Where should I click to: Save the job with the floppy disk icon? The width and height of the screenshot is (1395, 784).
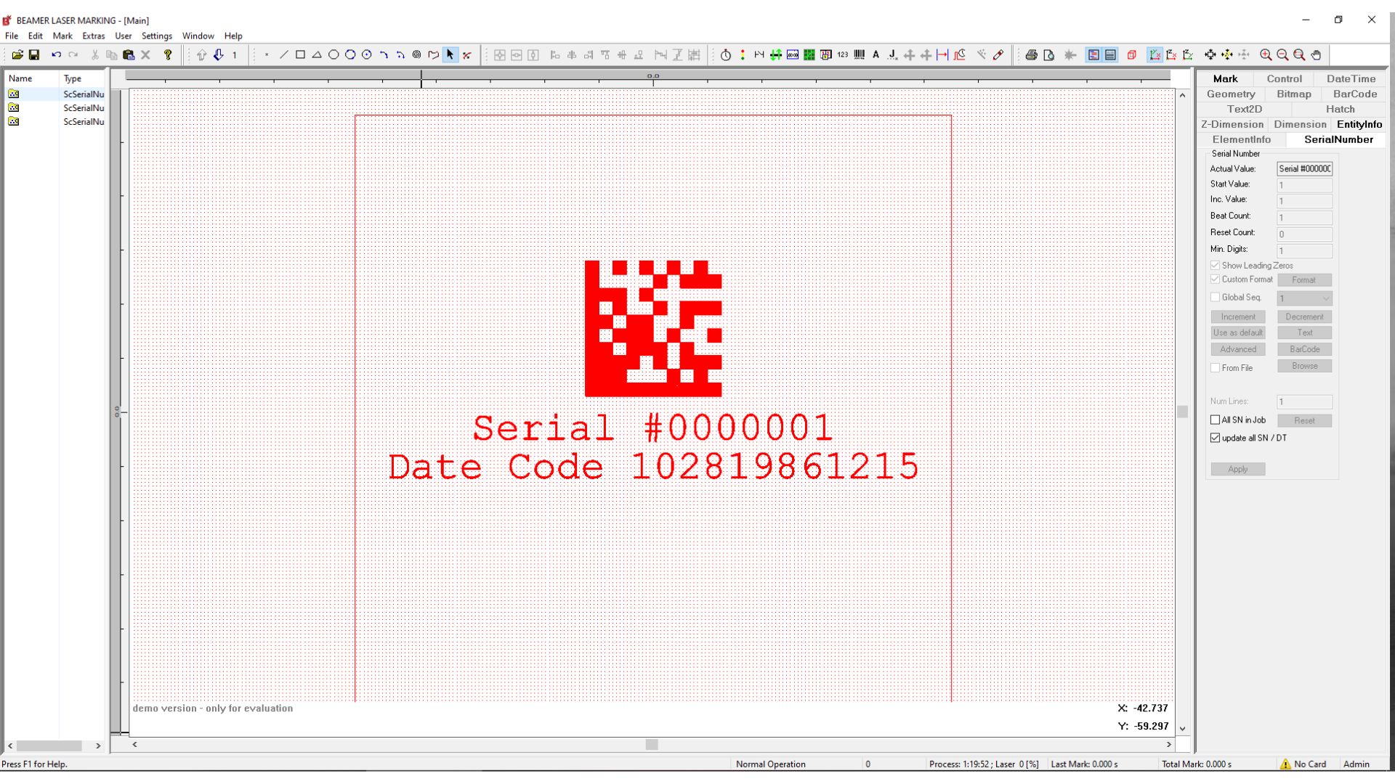pos(34,54)
